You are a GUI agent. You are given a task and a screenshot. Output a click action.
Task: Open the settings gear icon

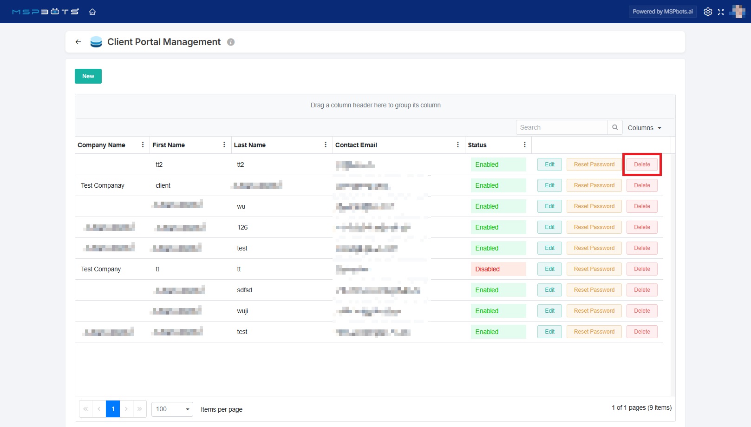click(707, 12)
